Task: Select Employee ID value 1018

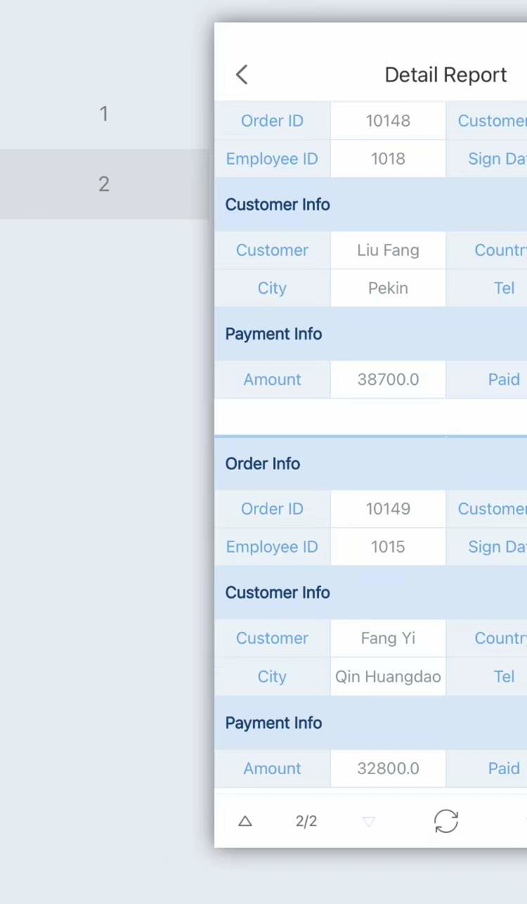Action: (388, 159)
